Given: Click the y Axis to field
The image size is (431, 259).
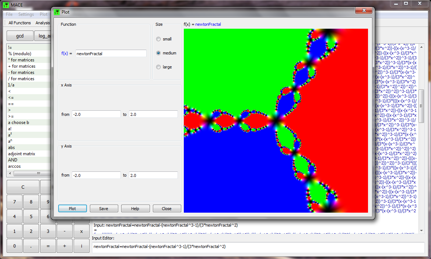Looking at the screenshot, I should tap(153, 175).
